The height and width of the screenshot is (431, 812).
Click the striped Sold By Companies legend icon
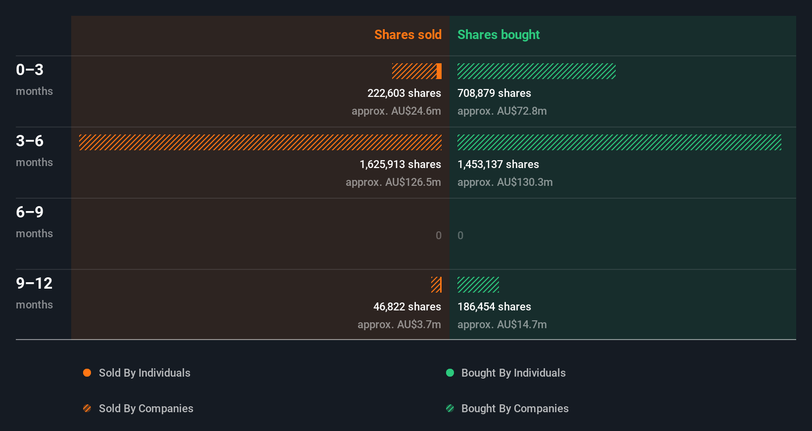click(x=87, y=408)
